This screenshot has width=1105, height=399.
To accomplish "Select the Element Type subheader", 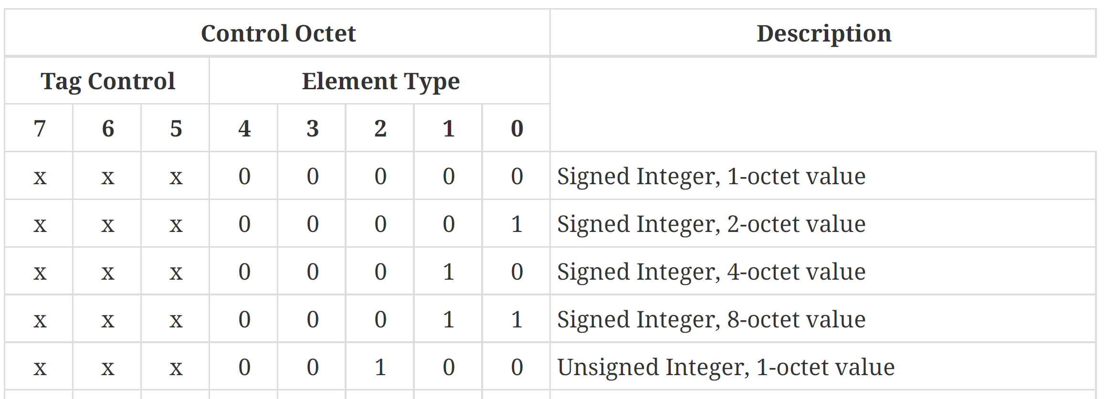I will click(x=380, y=81).
